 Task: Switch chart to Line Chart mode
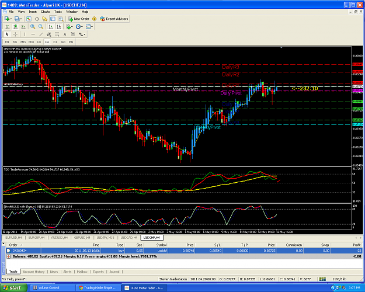click(23, 26)
